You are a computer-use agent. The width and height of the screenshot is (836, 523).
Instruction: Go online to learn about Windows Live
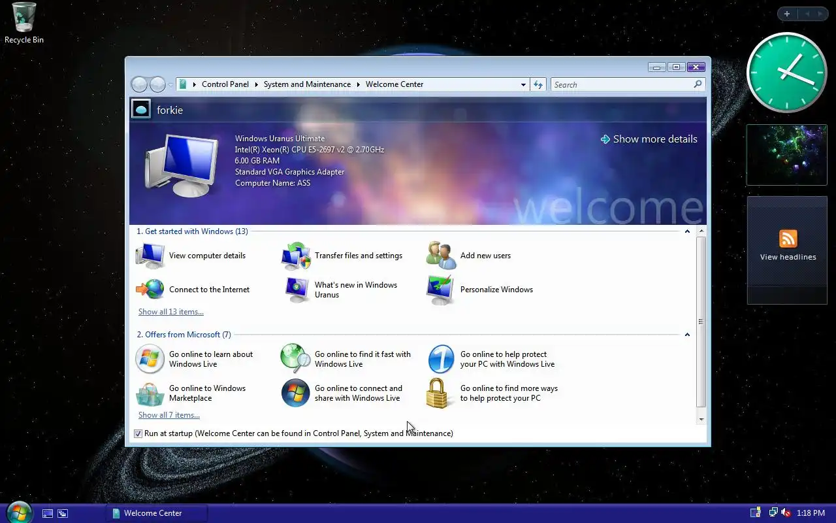[x=195, y=359]
